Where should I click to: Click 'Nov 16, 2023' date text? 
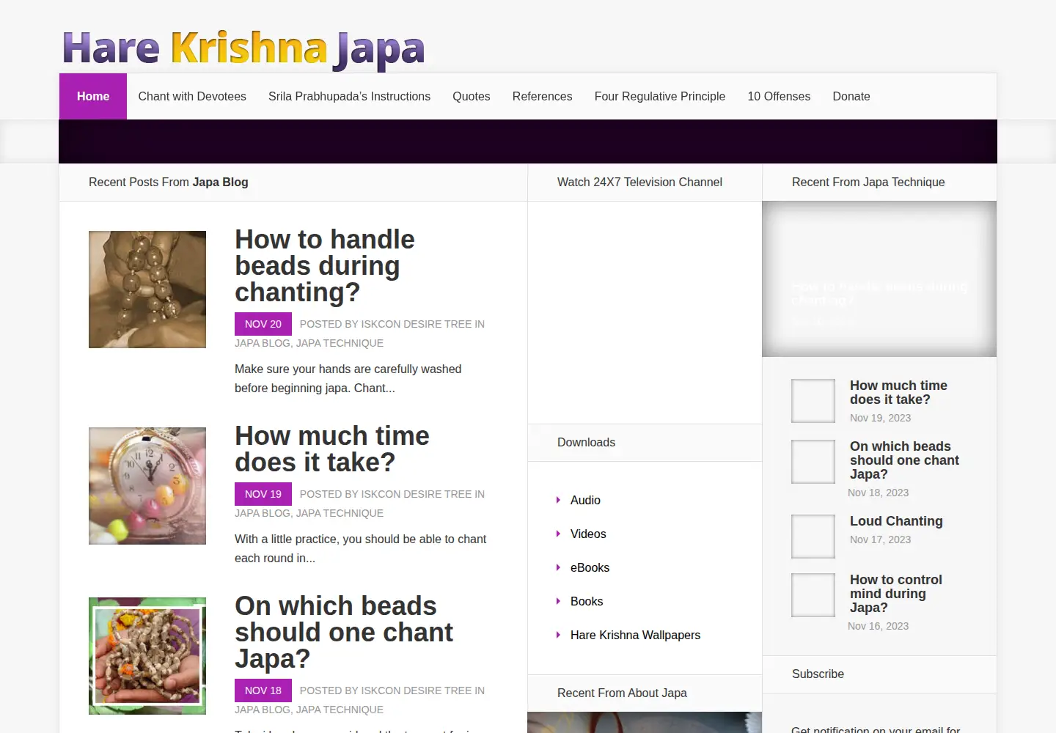878,626
